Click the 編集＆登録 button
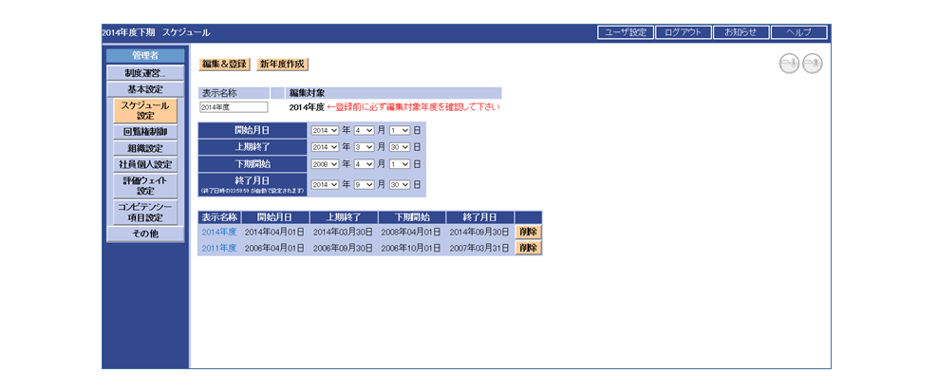Viewport: 937px width, 392px height. click(x=224, y=65)
